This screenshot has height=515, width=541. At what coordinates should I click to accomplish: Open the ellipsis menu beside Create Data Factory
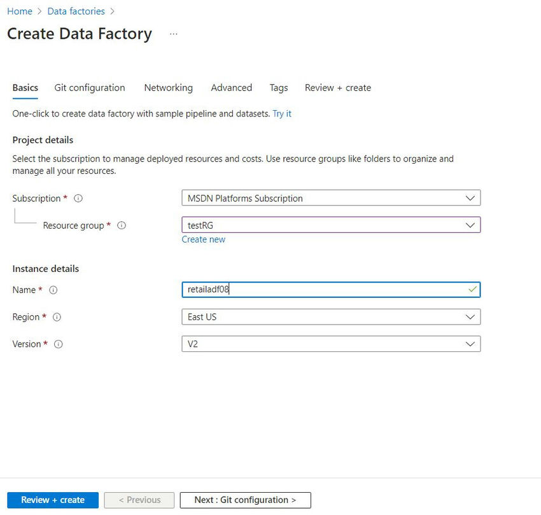point(174,34)
